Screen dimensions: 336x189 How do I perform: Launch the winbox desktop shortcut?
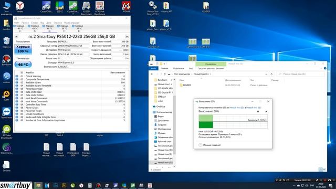tap(6, 78)
